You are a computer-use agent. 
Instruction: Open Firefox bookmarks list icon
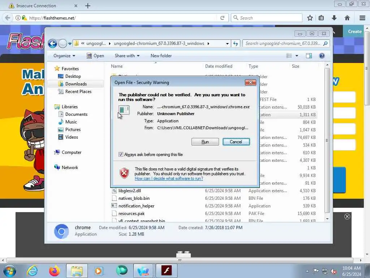pos(321,18)
